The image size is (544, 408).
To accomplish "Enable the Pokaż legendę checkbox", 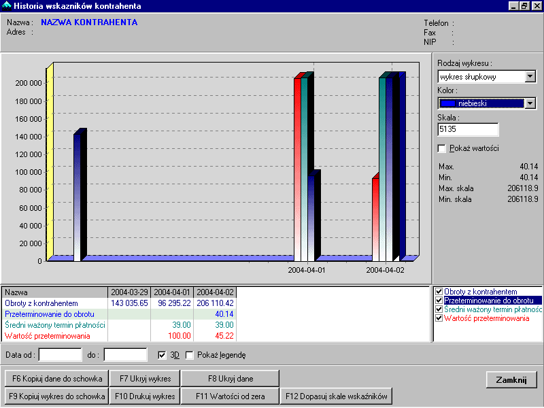I will tap(190, 355).
